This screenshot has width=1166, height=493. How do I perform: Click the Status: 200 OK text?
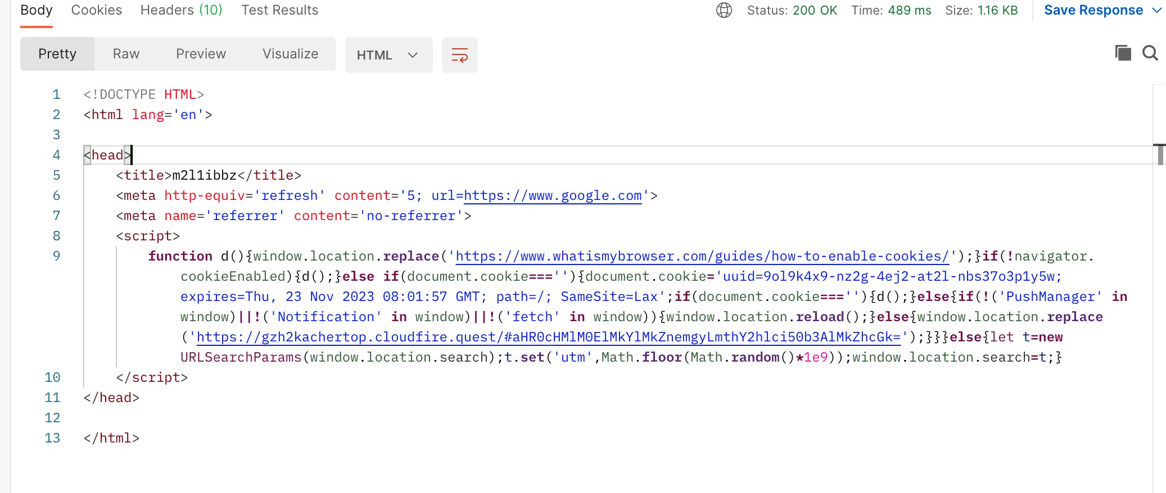(x=792, y=10)
